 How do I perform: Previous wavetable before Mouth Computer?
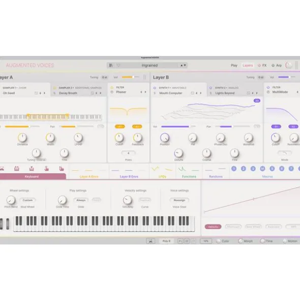pos(196,93)
